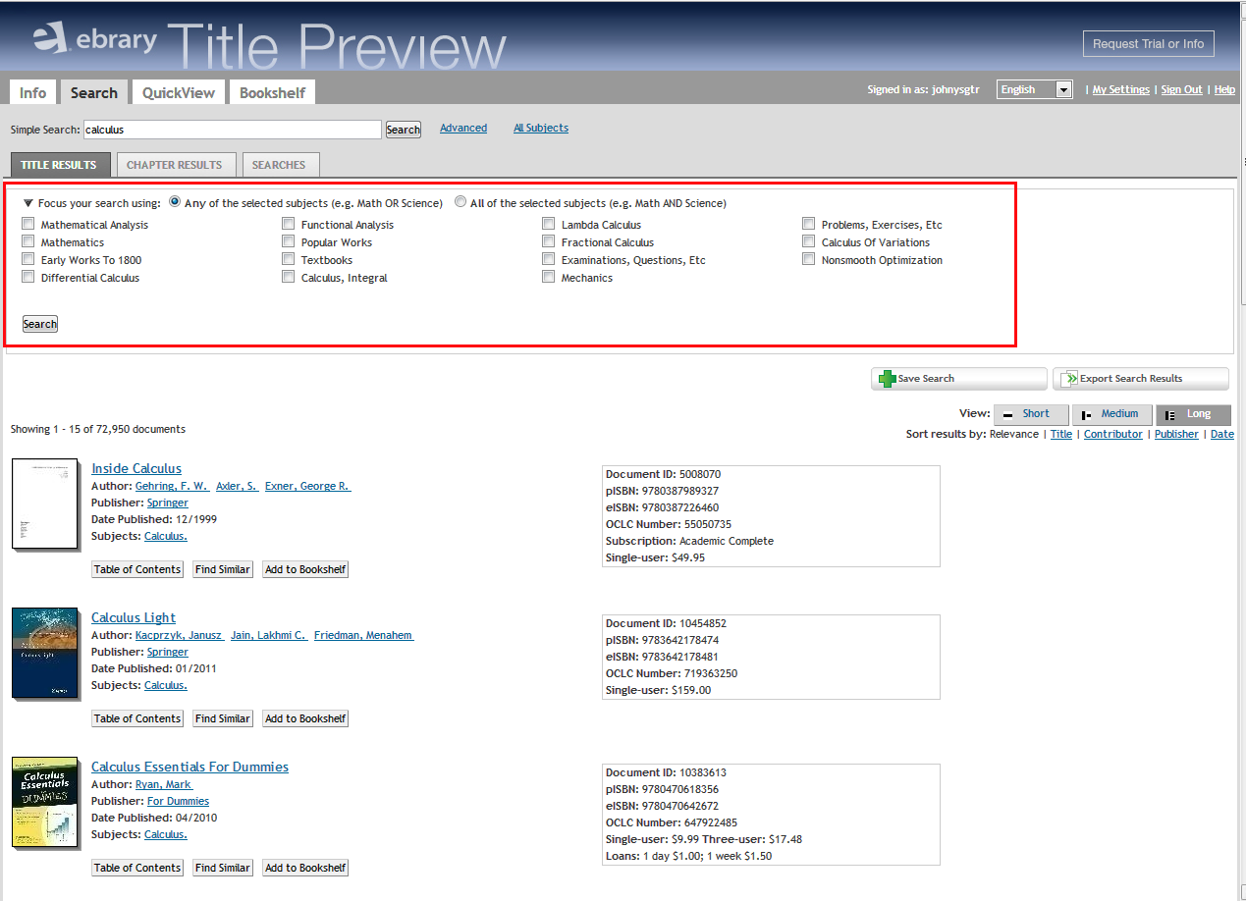Image resolution: width=1246 pixels, height=901 pixels.
Task: Open Calculus Essentials For Dummies cover thumbnail
Action: (45, 802)
